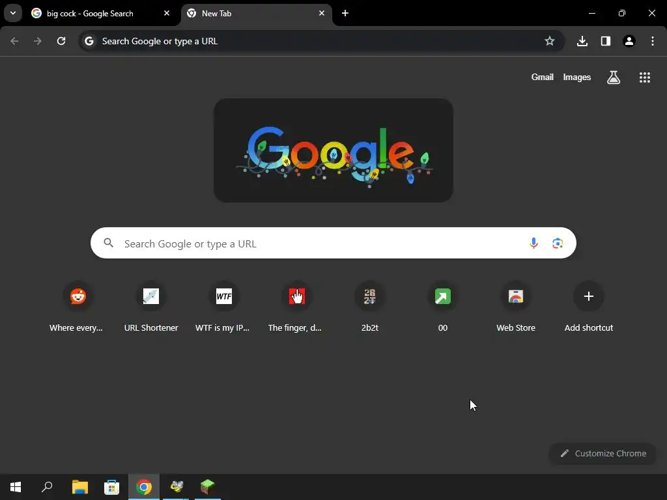Screen dimensions: 667x500
Task: Open the bee app in taskbar
Action: [176, 487]
